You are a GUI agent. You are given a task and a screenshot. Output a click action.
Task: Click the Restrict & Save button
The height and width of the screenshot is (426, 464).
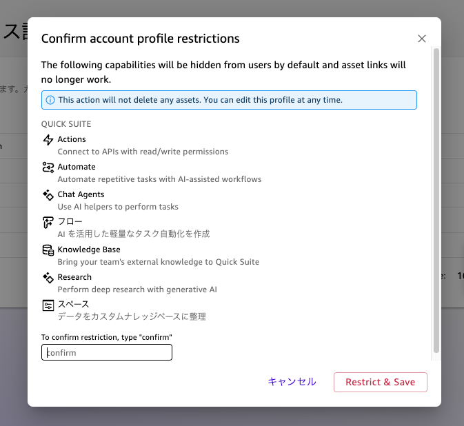pyautogui.click(x=380, y=382)
